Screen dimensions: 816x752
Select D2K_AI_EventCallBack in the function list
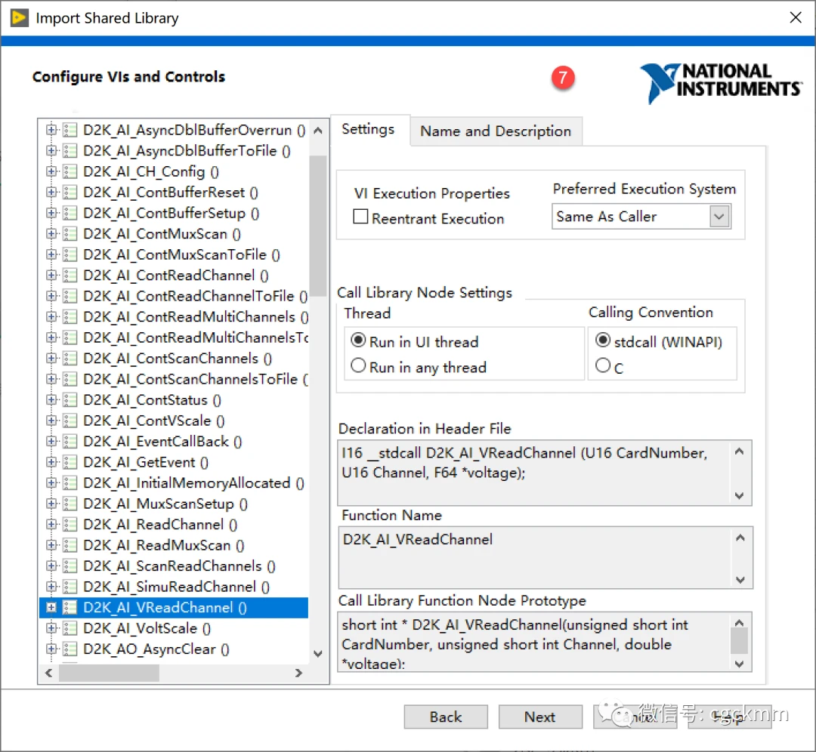pos(162,442)
